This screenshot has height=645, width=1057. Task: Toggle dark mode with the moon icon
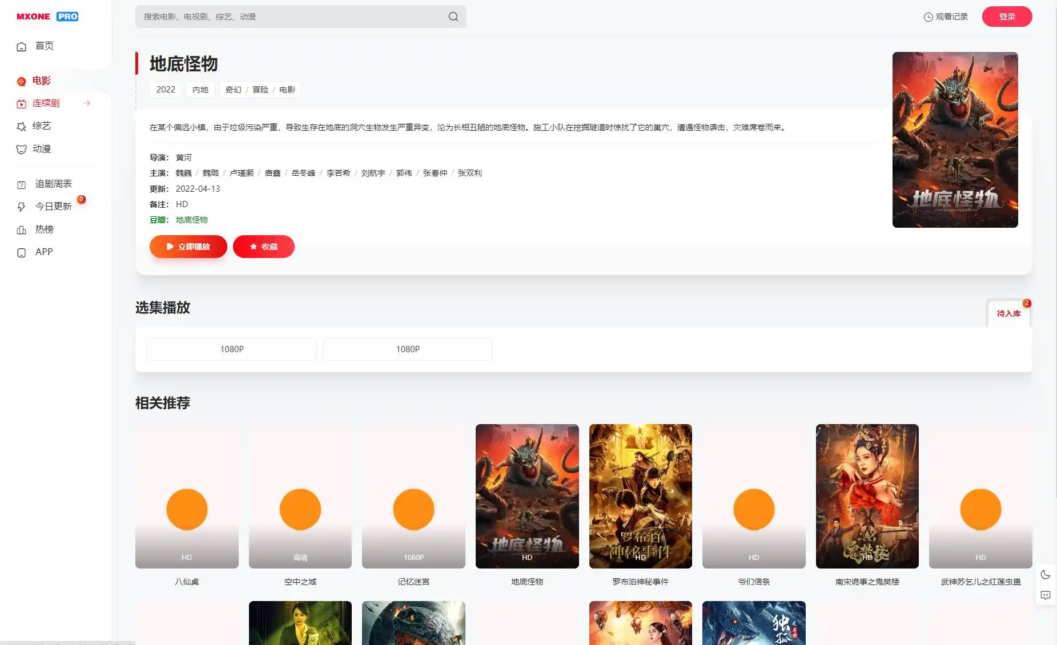coord(1046,575)
